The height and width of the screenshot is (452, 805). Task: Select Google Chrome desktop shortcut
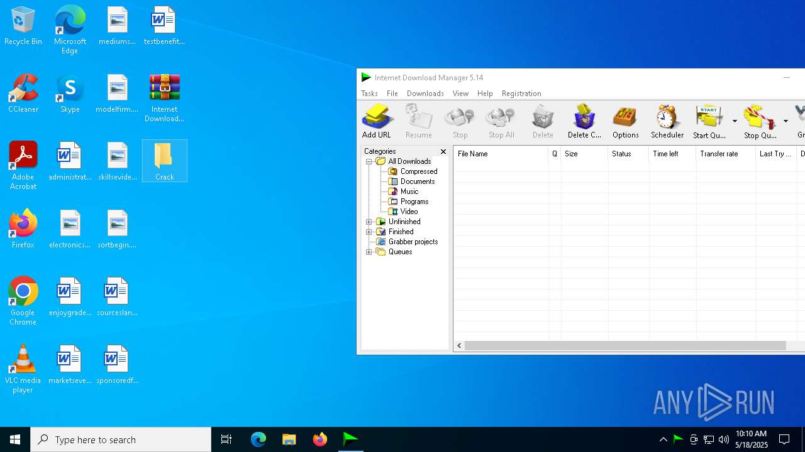pyautogui.click(x=23, y=301)
